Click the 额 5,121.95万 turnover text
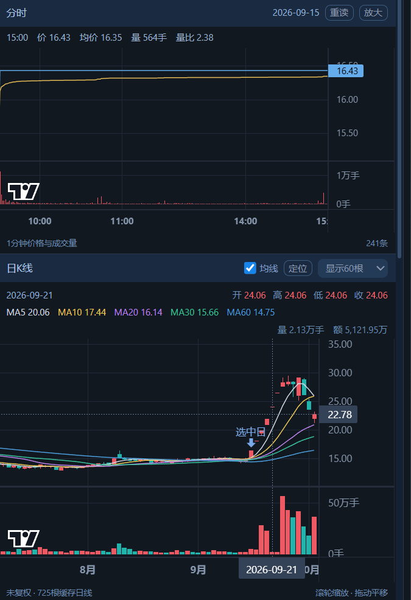The image size is (411, 600). coord(360,330)
